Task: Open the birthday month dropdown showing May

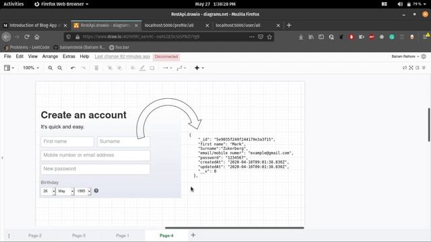Action: [x=65, y=191]
